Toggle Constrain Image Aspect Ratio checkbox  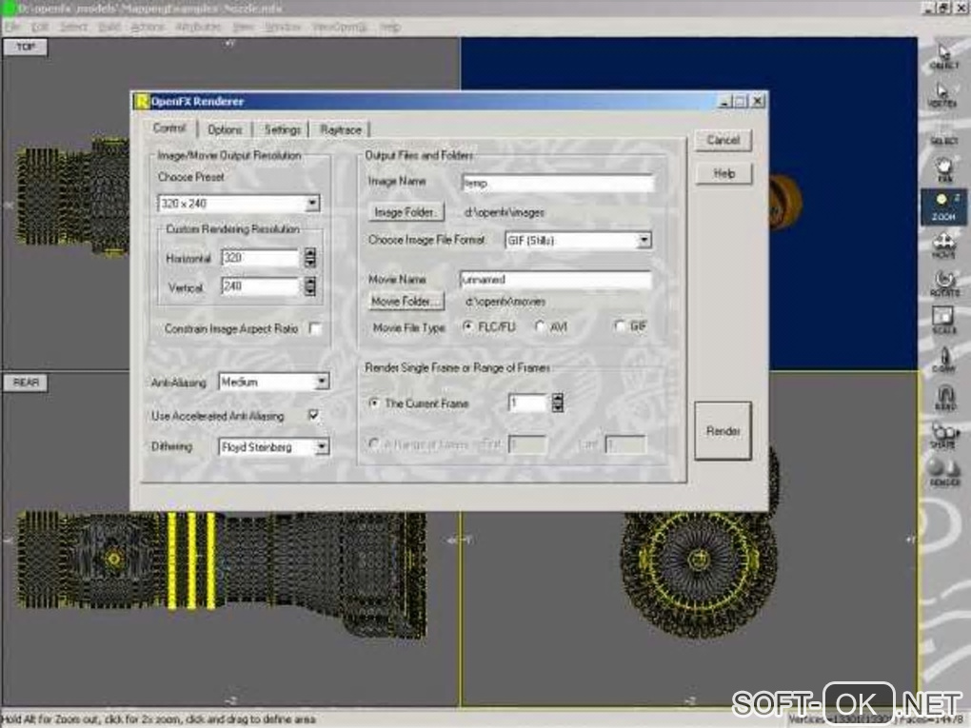click(315, 328)
